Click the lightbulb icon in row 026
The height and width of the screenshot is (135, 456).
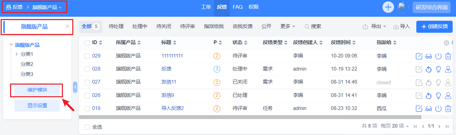[x=438, y=96]
